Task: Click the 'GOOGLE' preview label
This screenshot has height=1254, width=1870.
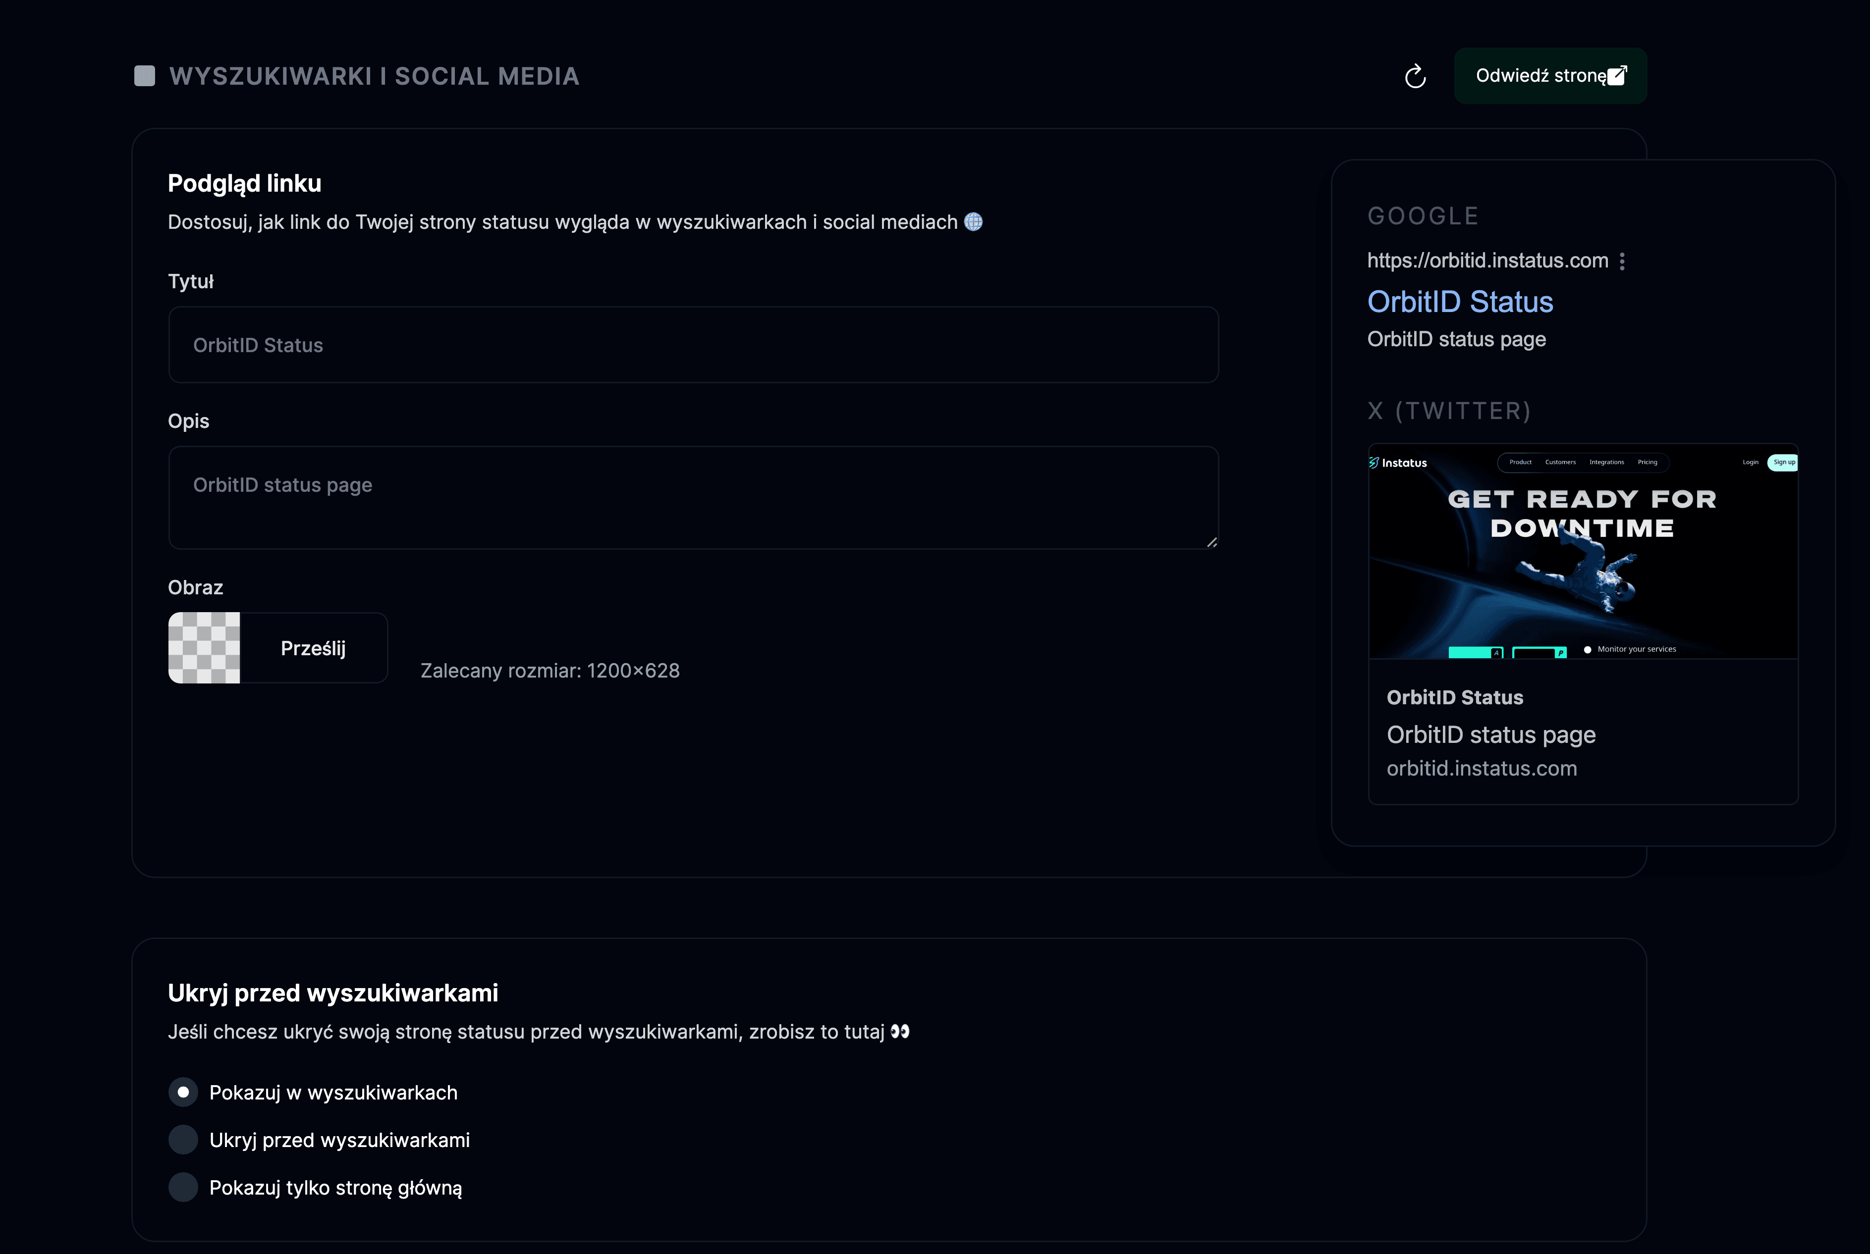Action: 1424,216
